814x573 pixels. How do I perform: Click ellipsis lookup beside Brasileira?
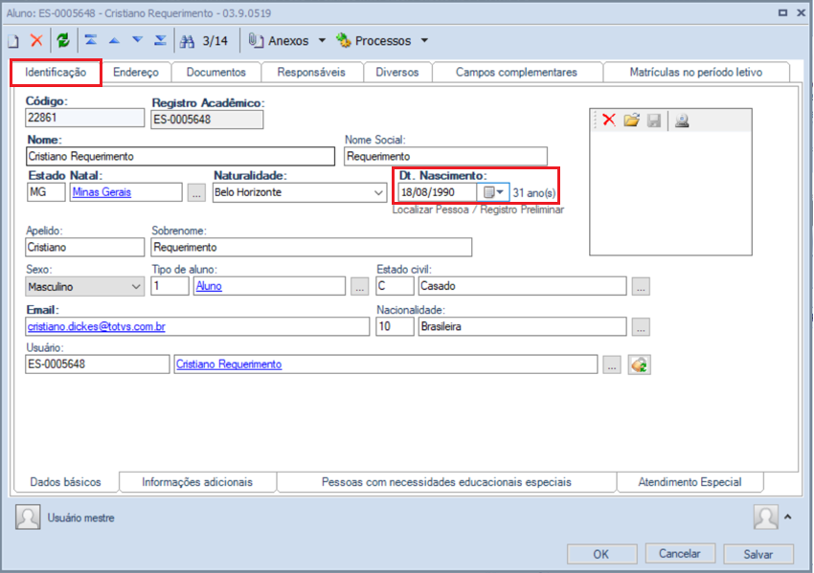641,327
